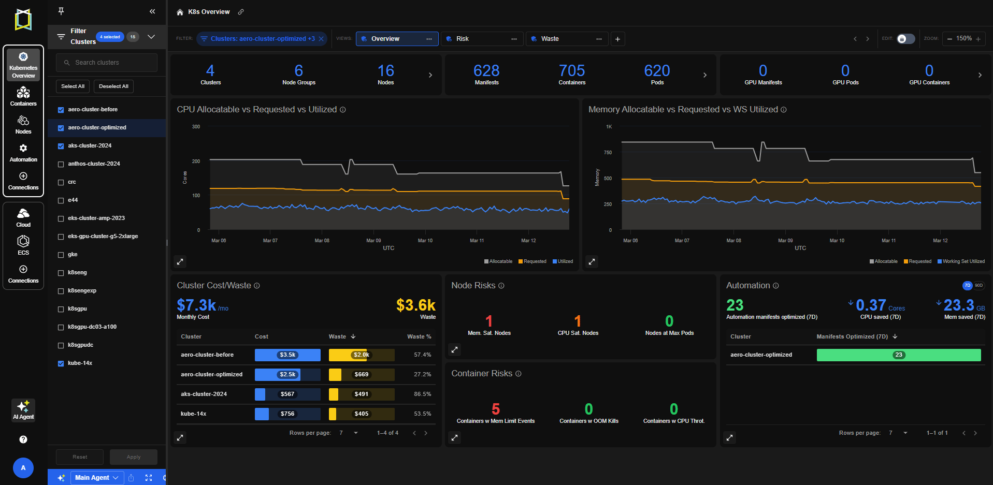Launch the AI Agent
This screenshot has width=993, height=485.
(23, 410)
